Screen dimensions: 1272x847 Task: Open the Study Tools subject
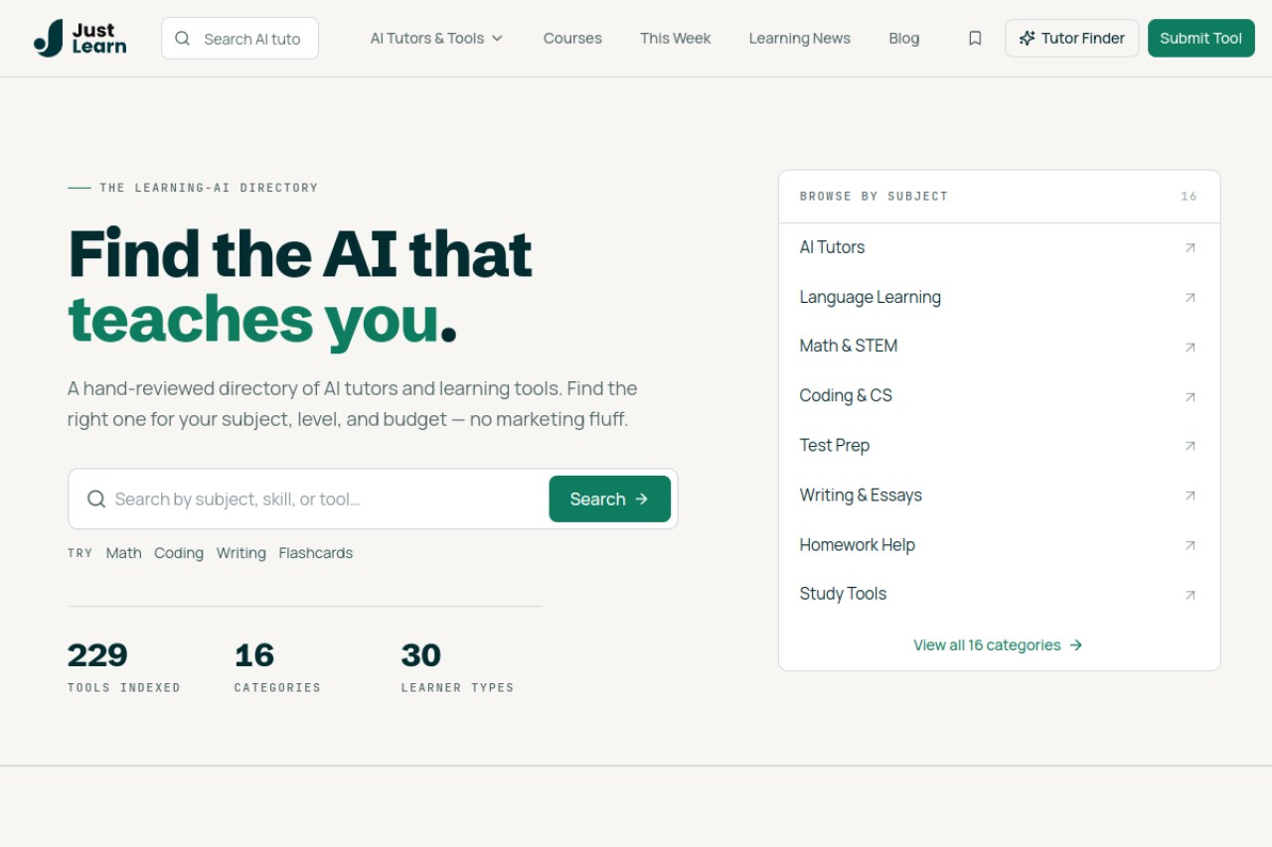(x=999, y=594)
